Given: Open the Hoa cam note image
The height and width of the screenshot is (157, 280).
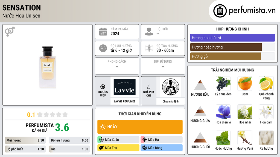Looking at the screenshot, I should tap(266, 112).
